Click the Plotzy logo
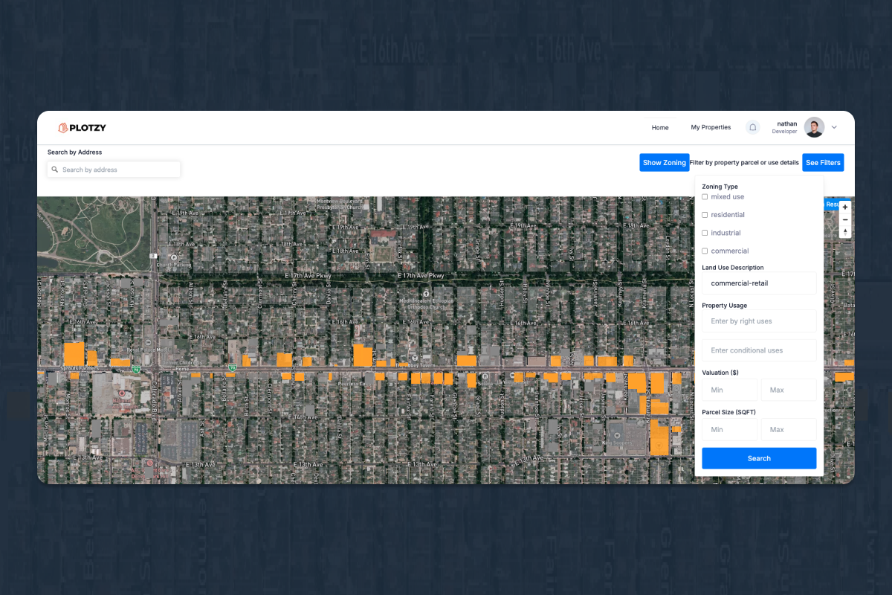892x595 pixels. coord(82,128)
